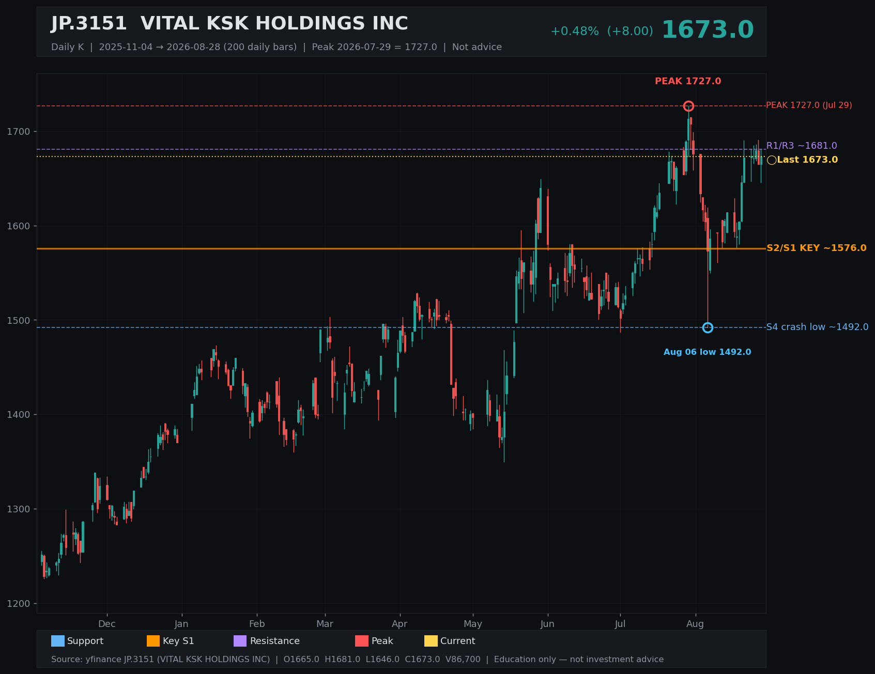The image size is (875, 674).
Task: Click the "Jan" date axis label
Action: click(x=181, y=624)
